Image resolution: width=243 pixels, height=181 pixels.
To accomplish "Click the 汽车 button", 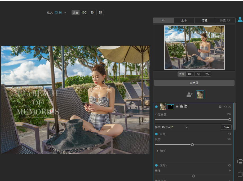I will click(226, 127).
